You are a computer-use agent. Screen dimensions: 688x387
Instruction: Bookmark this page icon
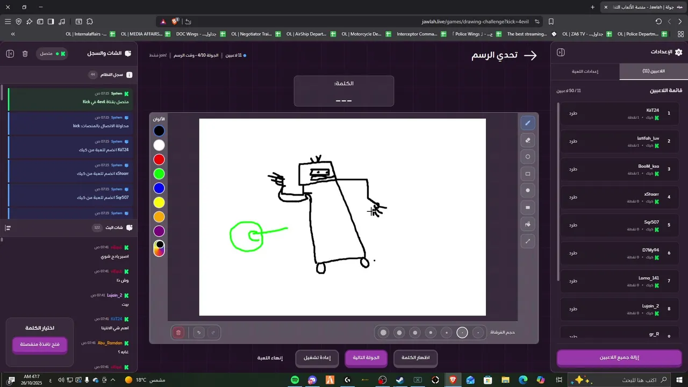tap(551, 21)
